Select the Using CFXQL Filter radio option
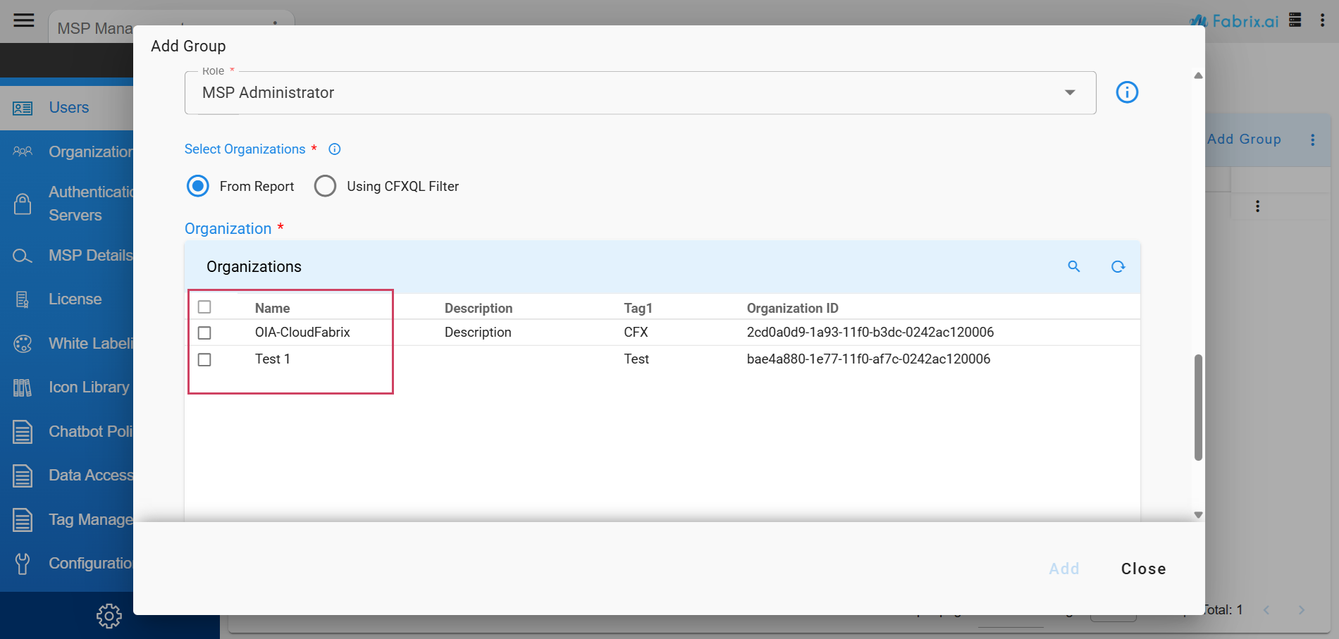 coord(325,186)
